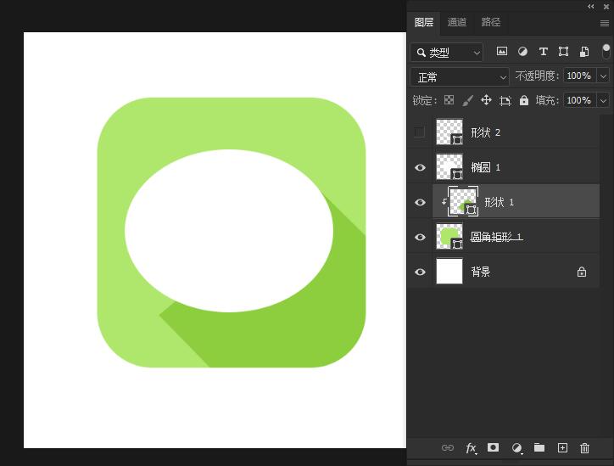Show the hidden 形状 2 layer
The height and width of the screenshot is (466, 614).
(420, 132)
